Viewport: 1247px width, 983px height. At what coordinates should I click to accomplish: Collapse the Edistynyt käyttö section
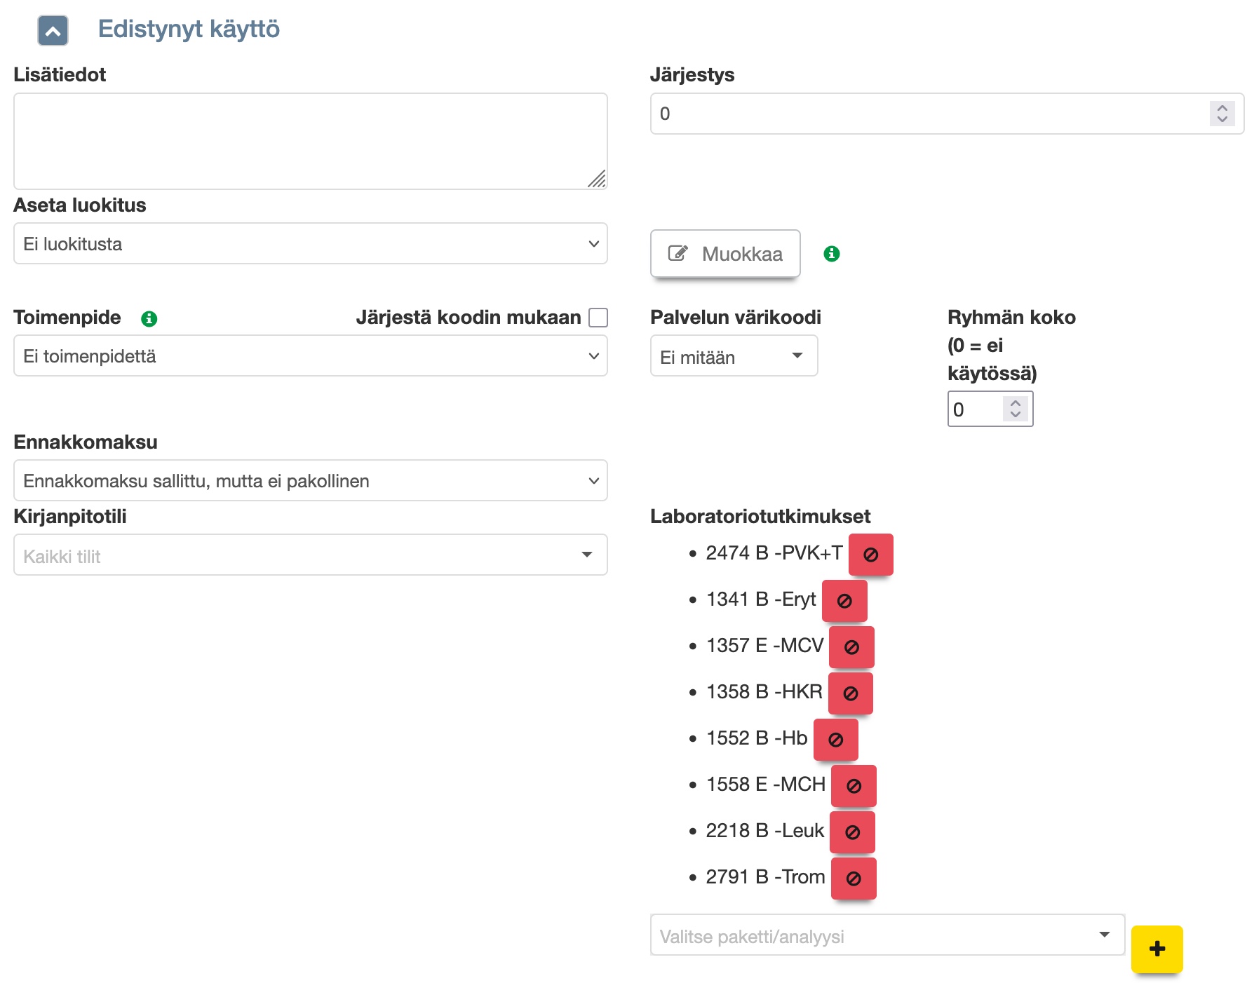[53, 31]
